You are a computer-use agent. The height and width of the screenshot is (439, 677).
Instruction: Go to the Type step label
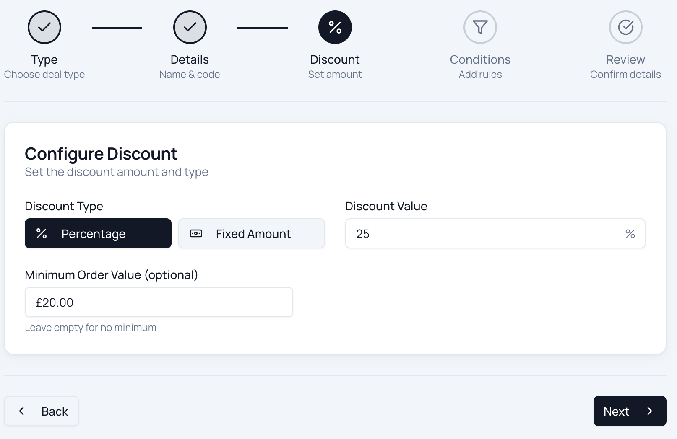tap(44, 59)
